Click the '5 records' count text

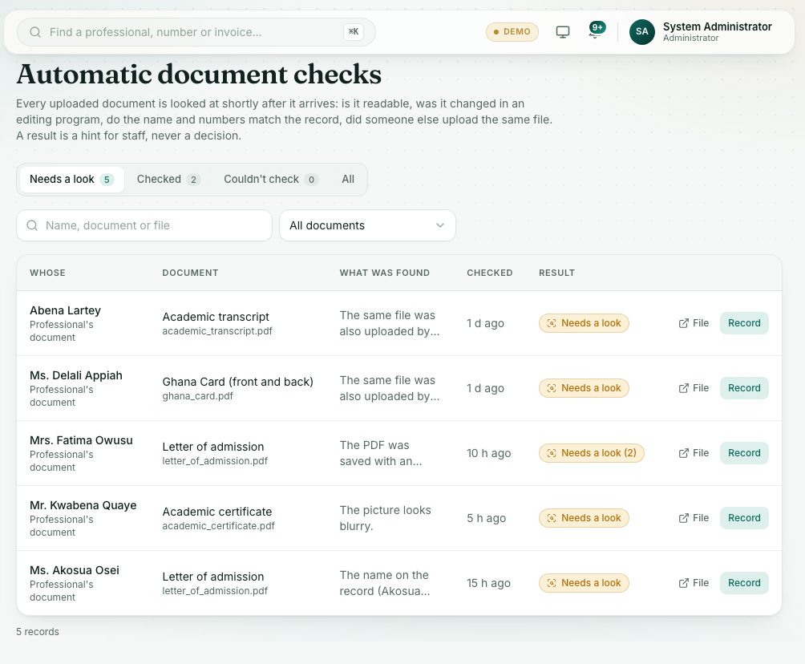coord(38,632)
